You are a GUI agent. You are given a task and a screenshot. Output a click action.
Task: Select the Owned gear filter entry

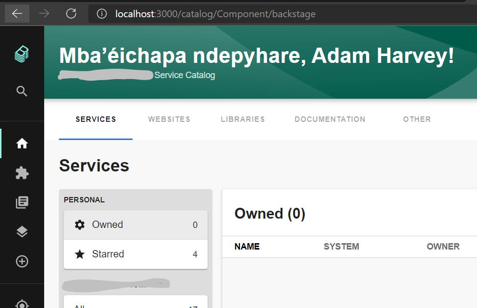[135, 224]
